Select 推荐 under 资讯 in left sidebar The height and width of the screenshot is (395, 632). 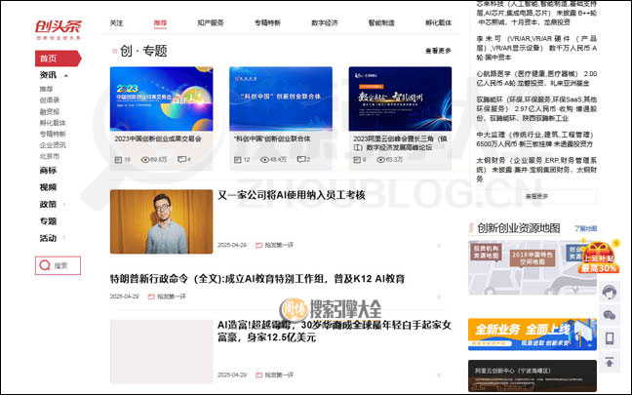point(46,89)
